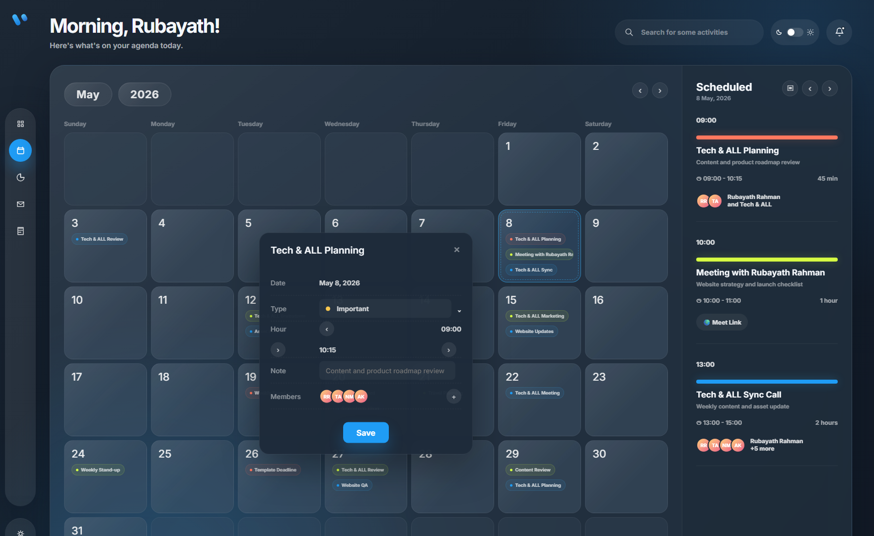Viewport: 874px width, 536px height.
Task: Open Website QA tag on May 27
Action: coord(352,485)
